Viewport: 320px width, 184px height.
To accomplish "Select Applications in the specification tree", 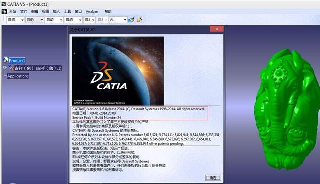I will pos(18,76).
